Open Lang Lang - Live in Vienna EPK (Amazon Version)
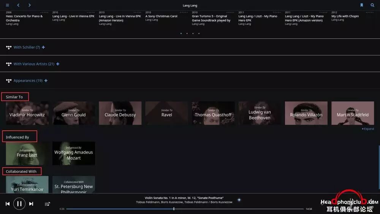This screenshot has height=214, width=380. pos(120,18)
